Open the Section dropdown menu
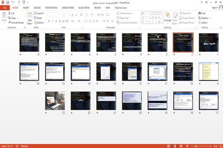This screenshot has height=148, width=223. click(39, 23)
